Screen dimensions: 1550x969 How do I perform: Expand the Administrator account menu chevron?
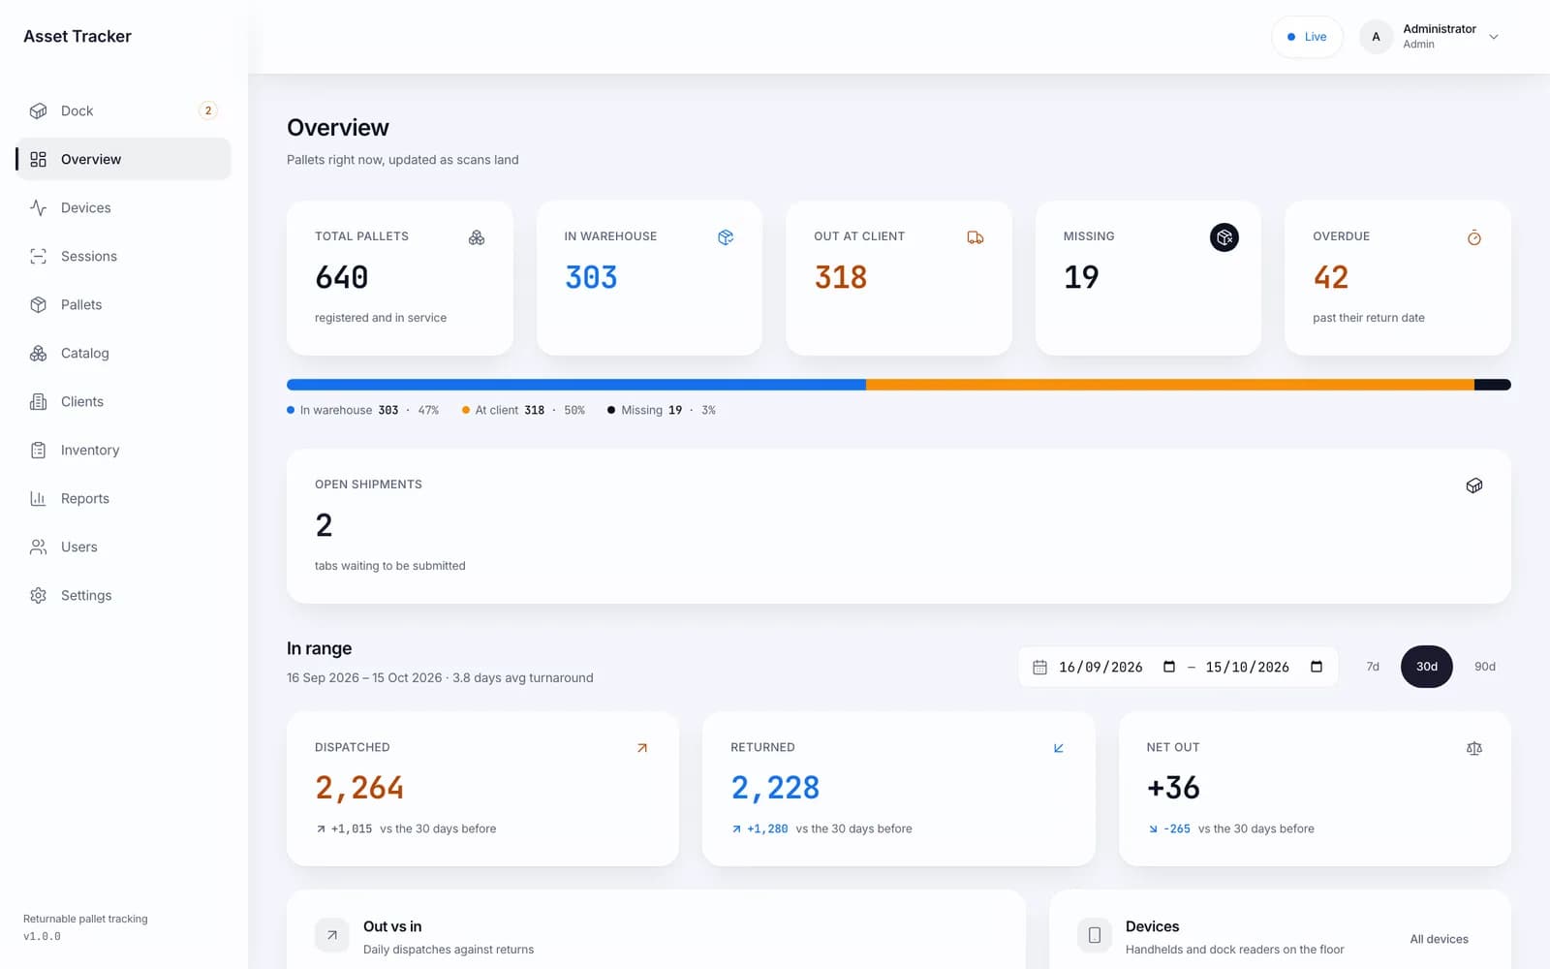(1494, 37)
